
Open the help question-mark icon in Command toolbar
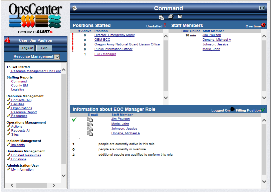coord(180,17)
